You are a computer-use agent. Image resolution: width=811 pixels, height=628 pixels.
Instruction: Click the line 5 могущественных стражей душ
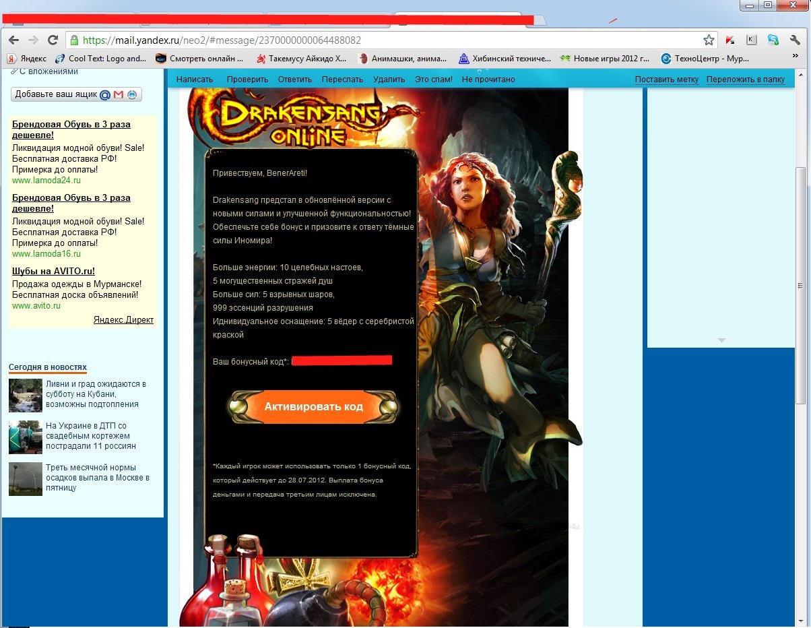(x=273, y=281)
